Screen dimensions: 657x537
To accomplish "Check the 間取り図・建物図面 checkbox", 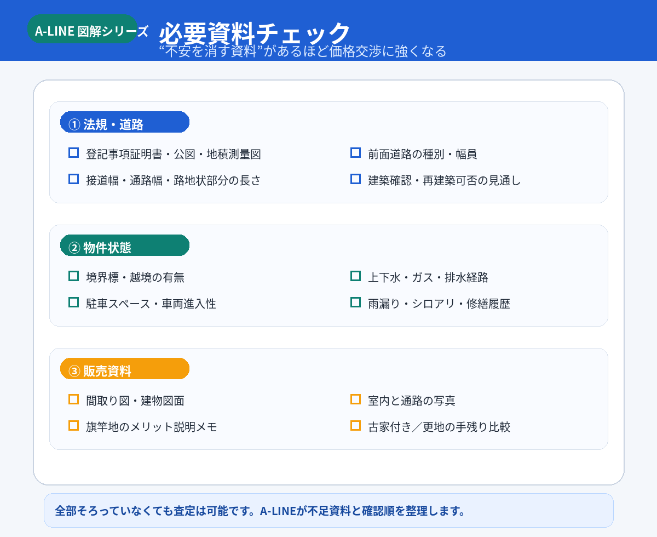I will [x=73, y=399].
